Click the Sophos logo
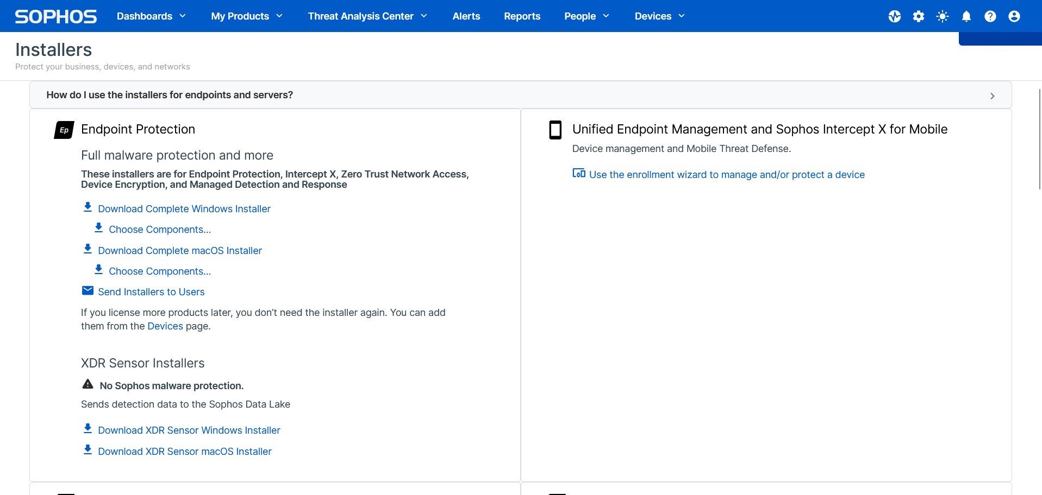This screenshot has height=495, width=1042. tap(54, 16)
